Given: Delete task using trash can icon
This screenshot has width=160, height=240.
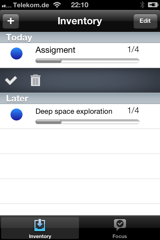Looking at the screenshot, I should tap(35, 80).
